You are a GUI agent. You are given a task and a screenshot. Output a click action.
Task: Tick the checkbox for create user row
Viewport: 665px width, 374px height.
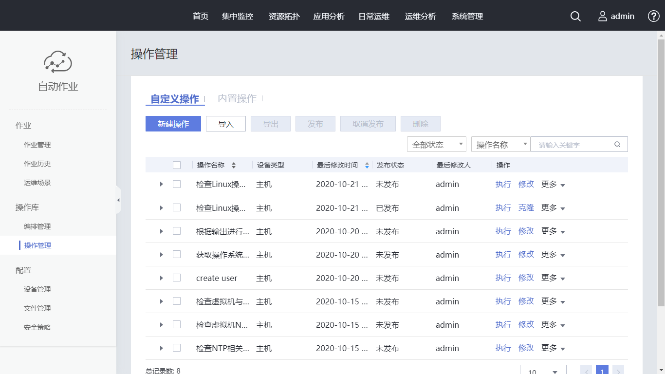point(177,278)
